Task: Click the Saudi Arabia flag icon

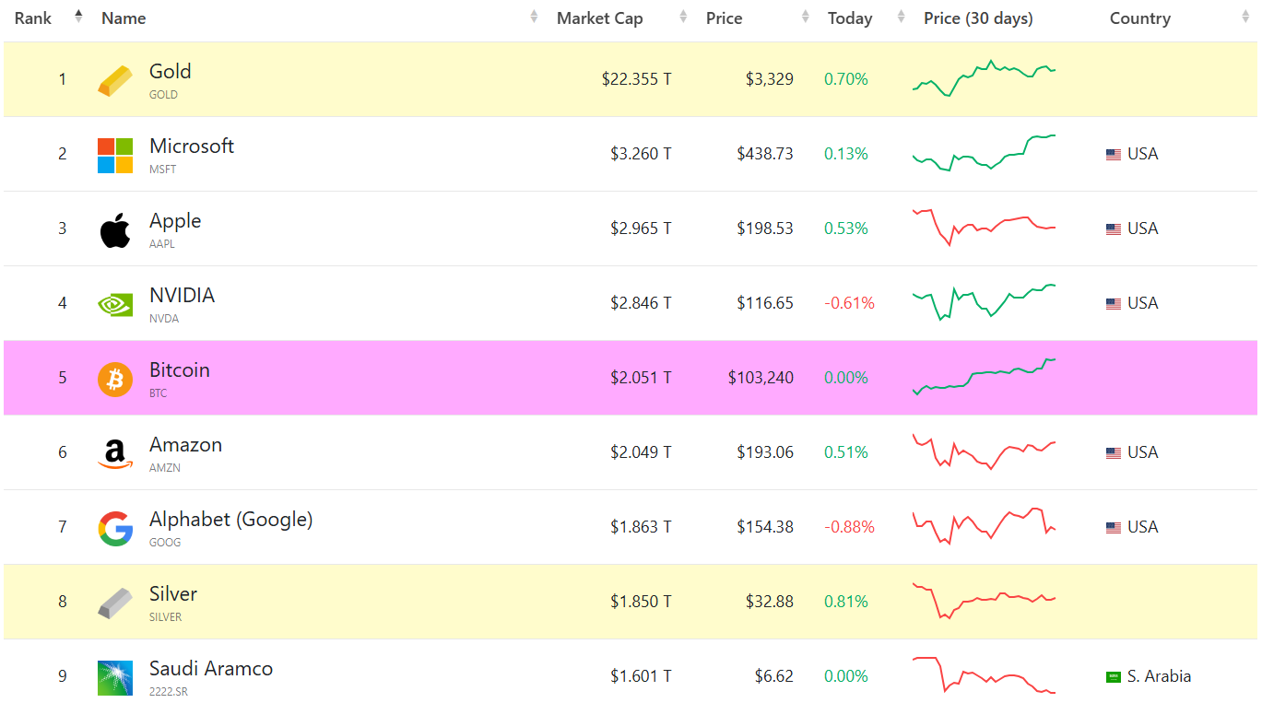Action: [x=1114, y=677]
